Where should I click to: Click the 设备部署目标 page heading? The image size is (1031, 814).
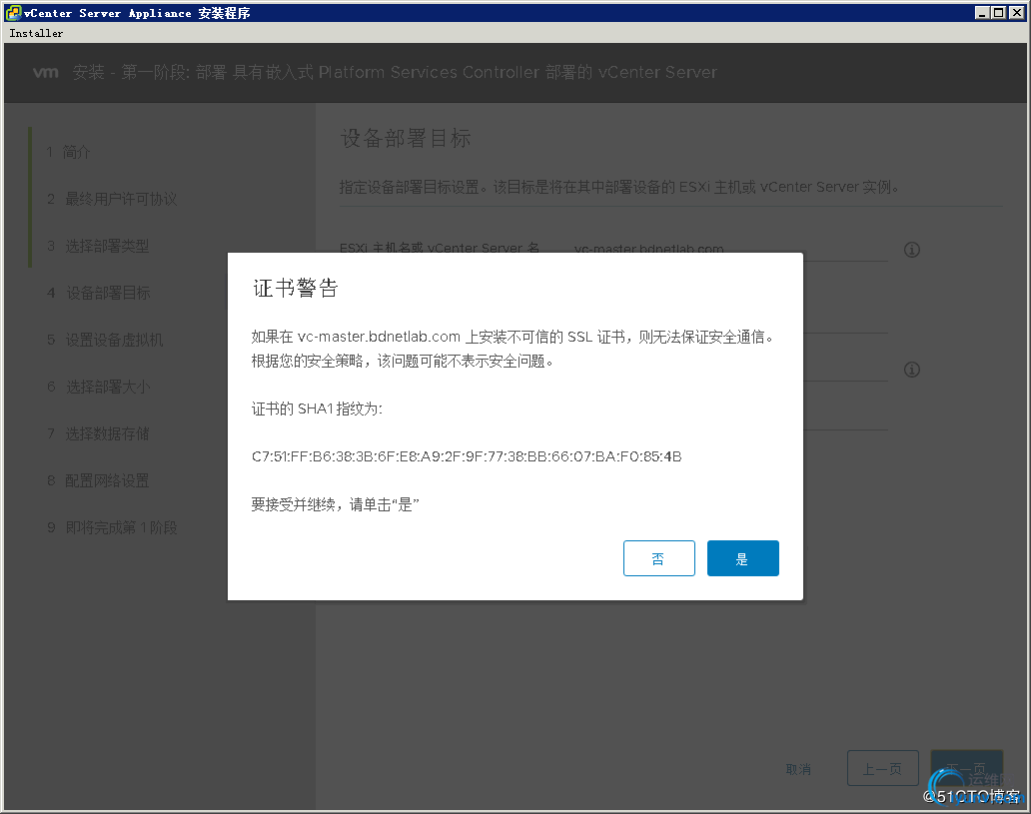(405, 138)
